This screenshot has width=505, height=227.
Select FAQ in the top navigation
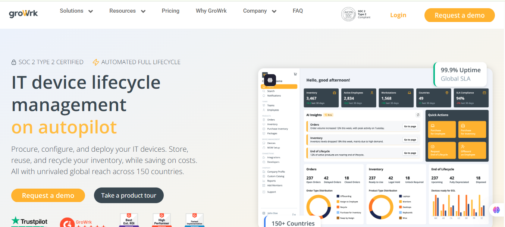tap(298, 11)
